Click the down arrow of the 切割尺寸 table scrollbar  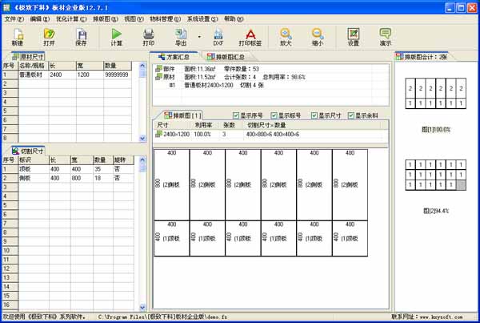tap(142, 307)
